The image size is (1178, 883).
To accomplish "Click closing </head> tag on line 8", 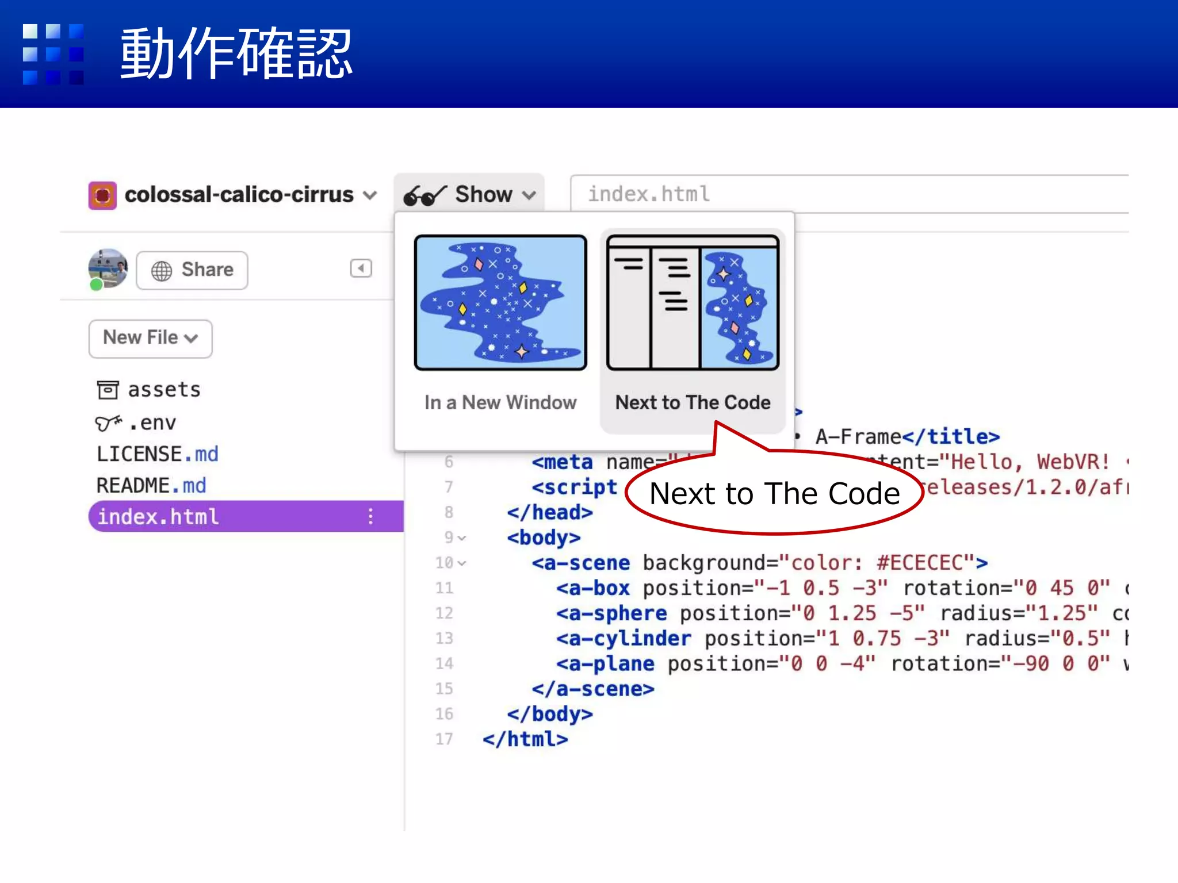I will pyautogui.click(x=550, y=512).
